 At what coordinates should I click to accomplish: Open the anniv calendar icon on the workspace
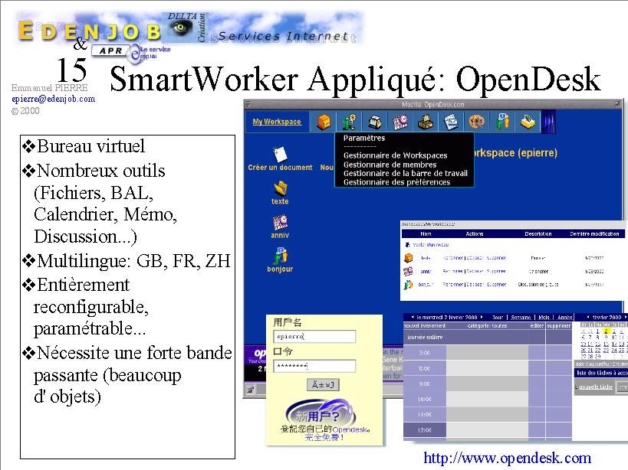coord(280,222)
